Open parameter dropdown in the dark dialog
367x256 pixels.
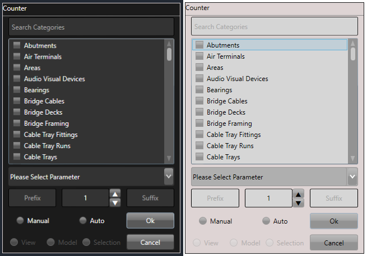coord(169,177)
